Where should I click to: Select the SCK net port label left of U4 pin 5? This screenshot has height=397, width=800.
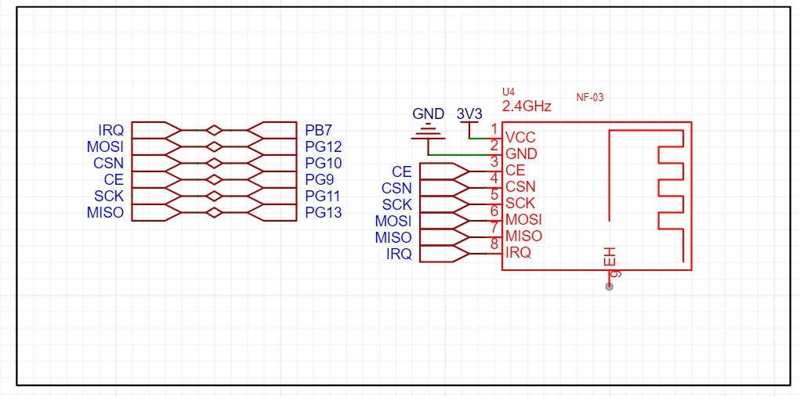397,205
